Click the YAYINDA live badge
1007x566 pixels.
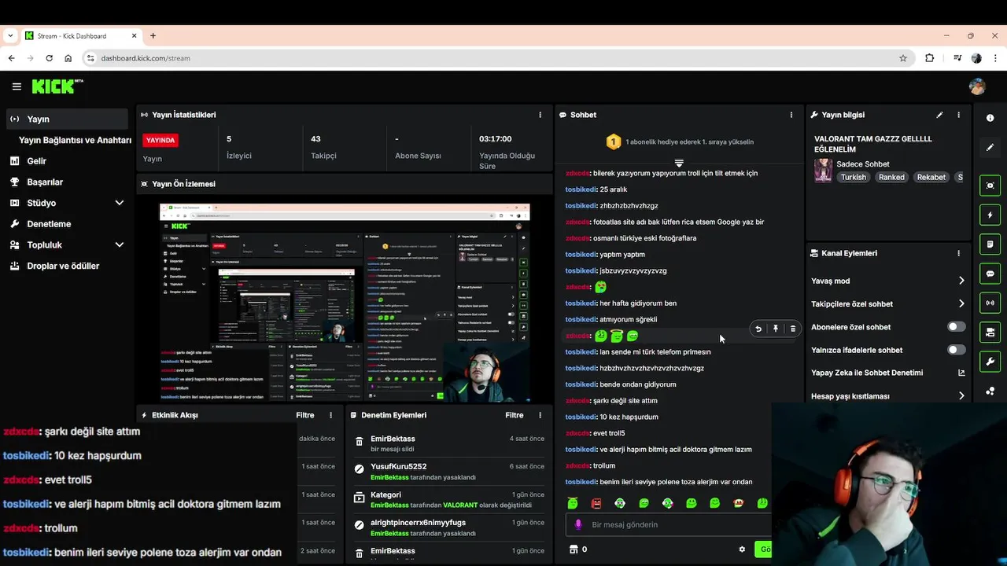pos(160,140)
